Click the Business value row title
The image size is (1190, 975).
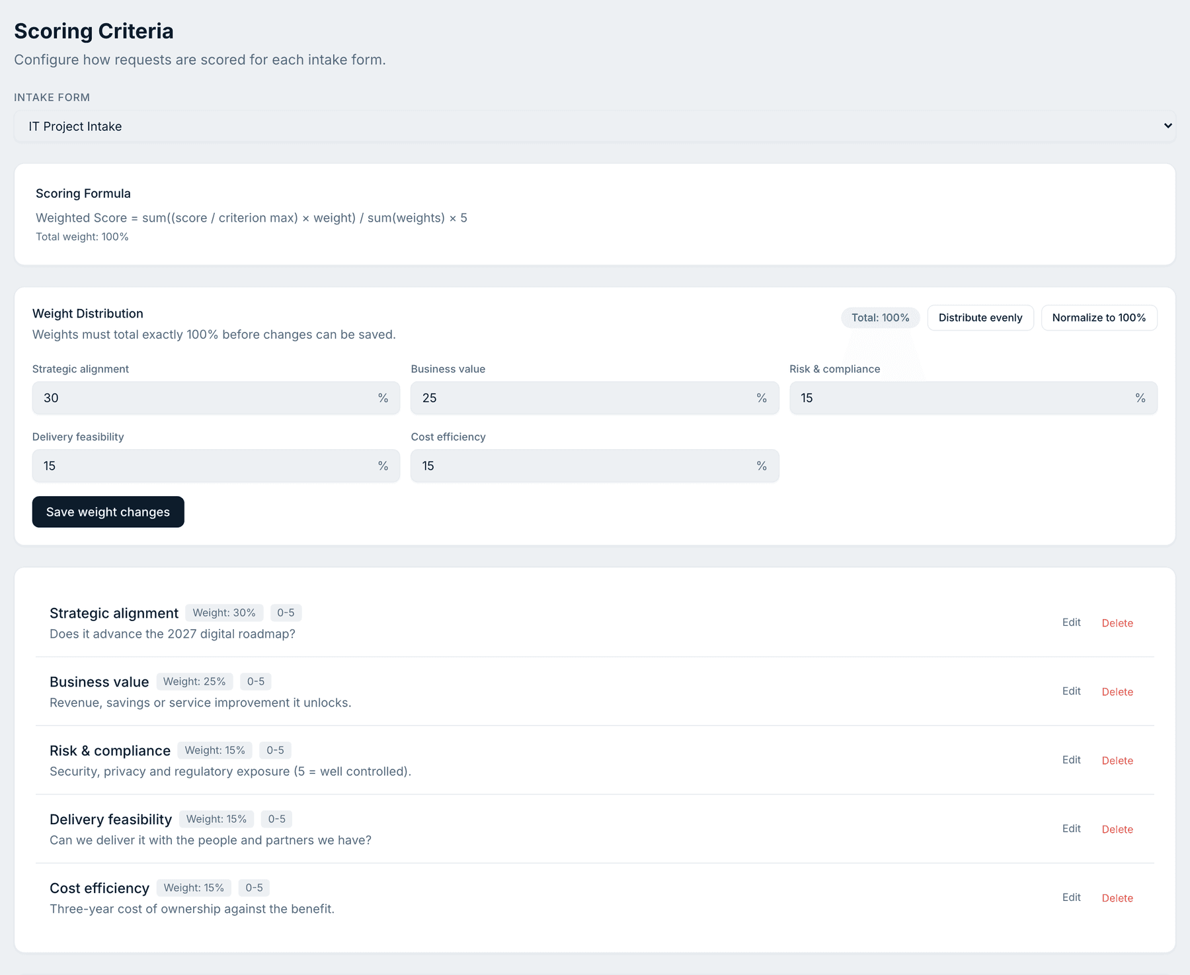click(x=99, y=682)
